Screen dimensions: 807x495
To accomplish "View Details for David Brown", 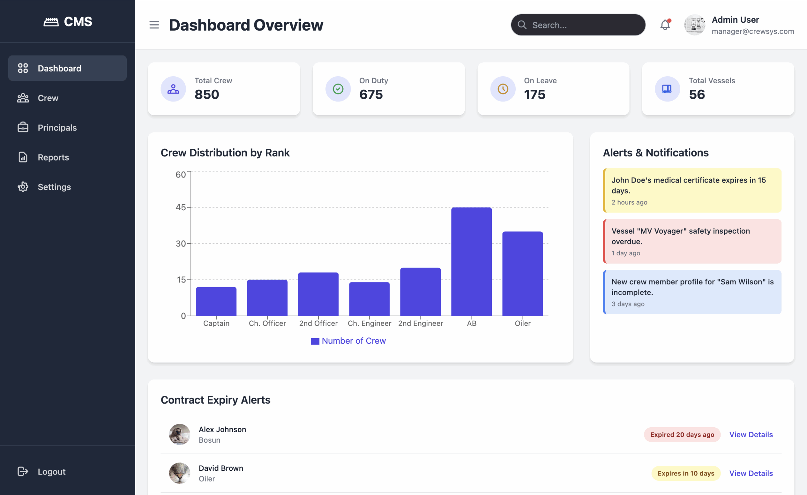I will point(751,473).
